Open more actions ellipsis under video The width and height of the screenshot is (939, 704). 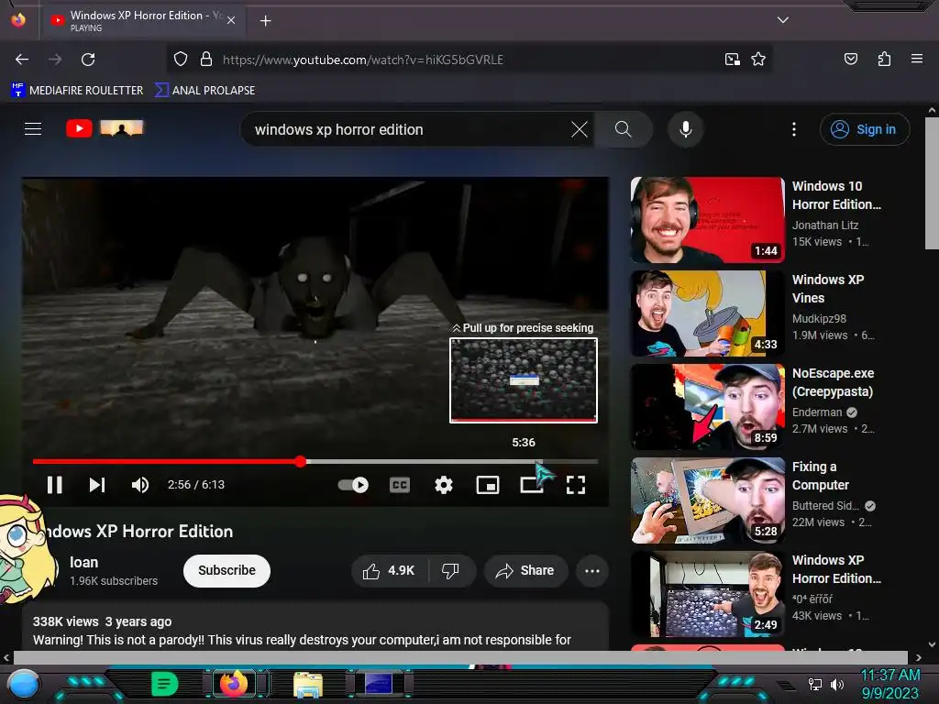[x=592, y=571]
